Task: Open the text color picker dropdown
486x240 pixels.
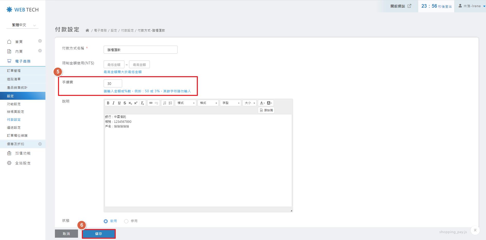Action: (x=262, y=103)
